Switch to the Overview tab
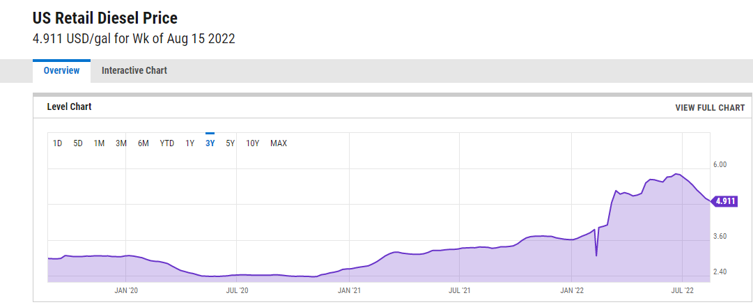The image size is (753, 307). coord(61,70)
